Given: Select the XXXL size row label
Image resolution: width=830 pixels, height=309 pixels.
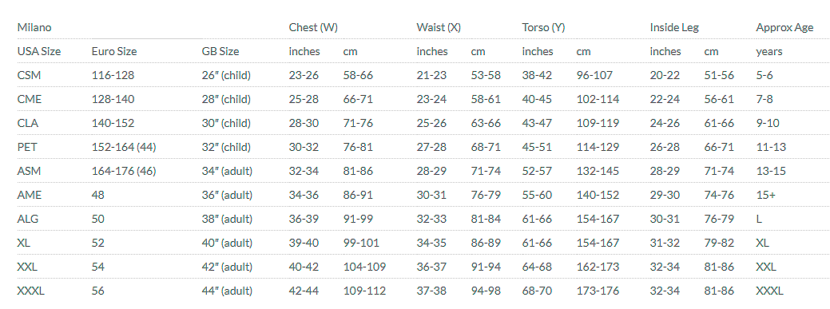Looking at the screenshot, I should click(x=31, y=291).
